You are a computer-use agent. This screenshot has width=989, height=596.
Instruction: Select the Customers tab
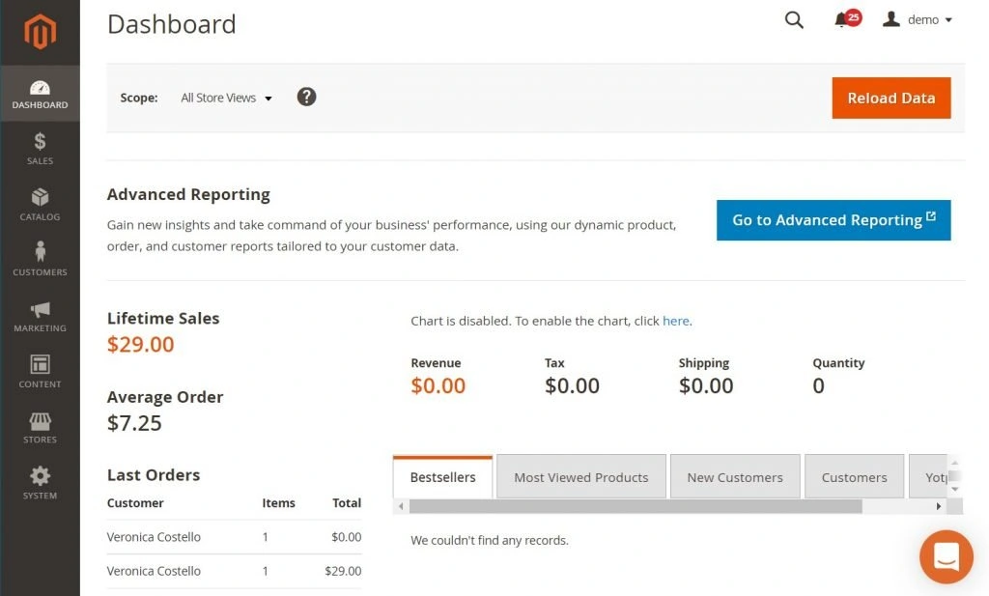click(x=854, y=476)
